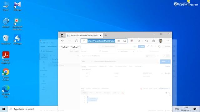
Task: Select the Network desktop icon
Action: (x=6, y=23)
